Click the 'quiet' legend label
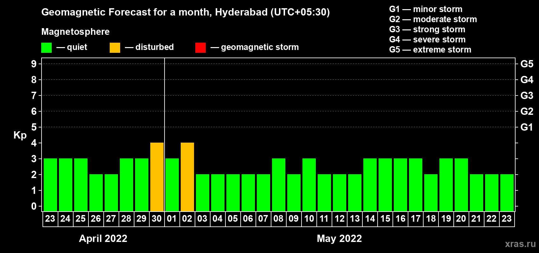The image size is (539, 253). point(77,47)
